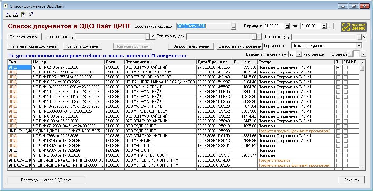Open own legal entity selection ellipsis
This screenshot has height=191, width=373.
pyautogui.click(x=234, y=26)
